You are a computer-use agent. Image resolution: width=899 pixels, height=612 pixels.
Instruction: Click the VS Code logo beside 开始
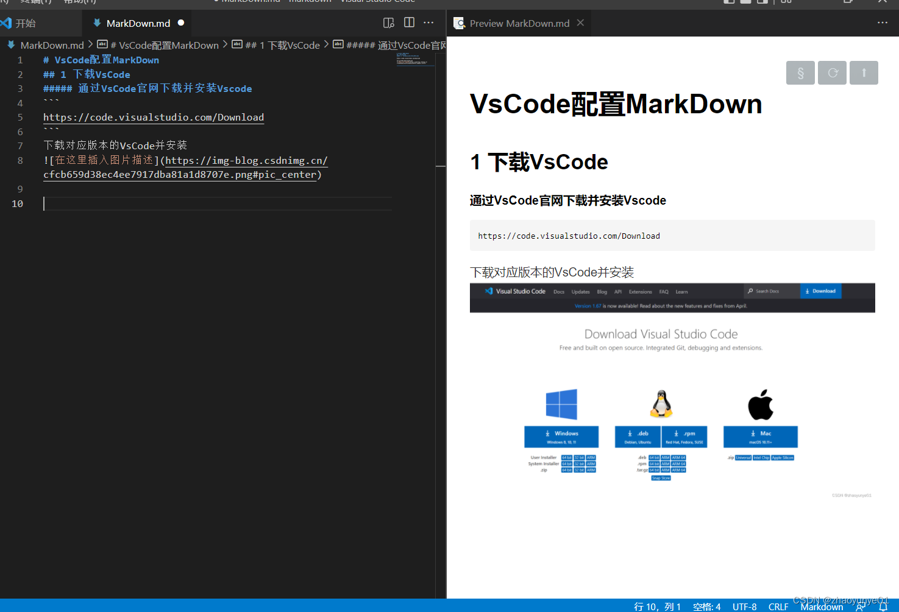pyautogui.click(x=6, y=23)
